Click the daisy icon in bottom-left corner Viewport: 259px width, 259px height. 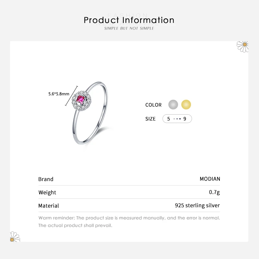tap(15, 237)
